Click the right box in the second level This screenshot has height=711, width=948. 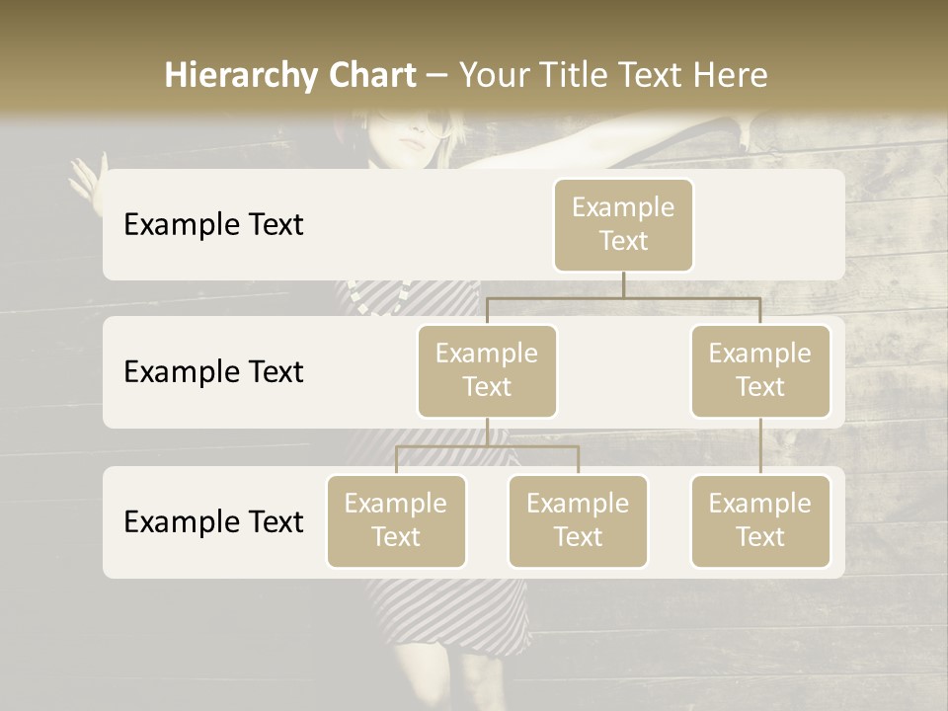click(x=760, y=370)
